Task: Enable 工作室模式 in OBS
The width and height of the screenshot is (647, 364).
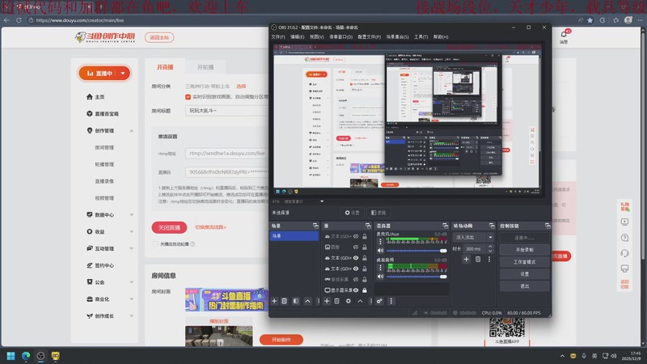Action: (x=524, y=261)
